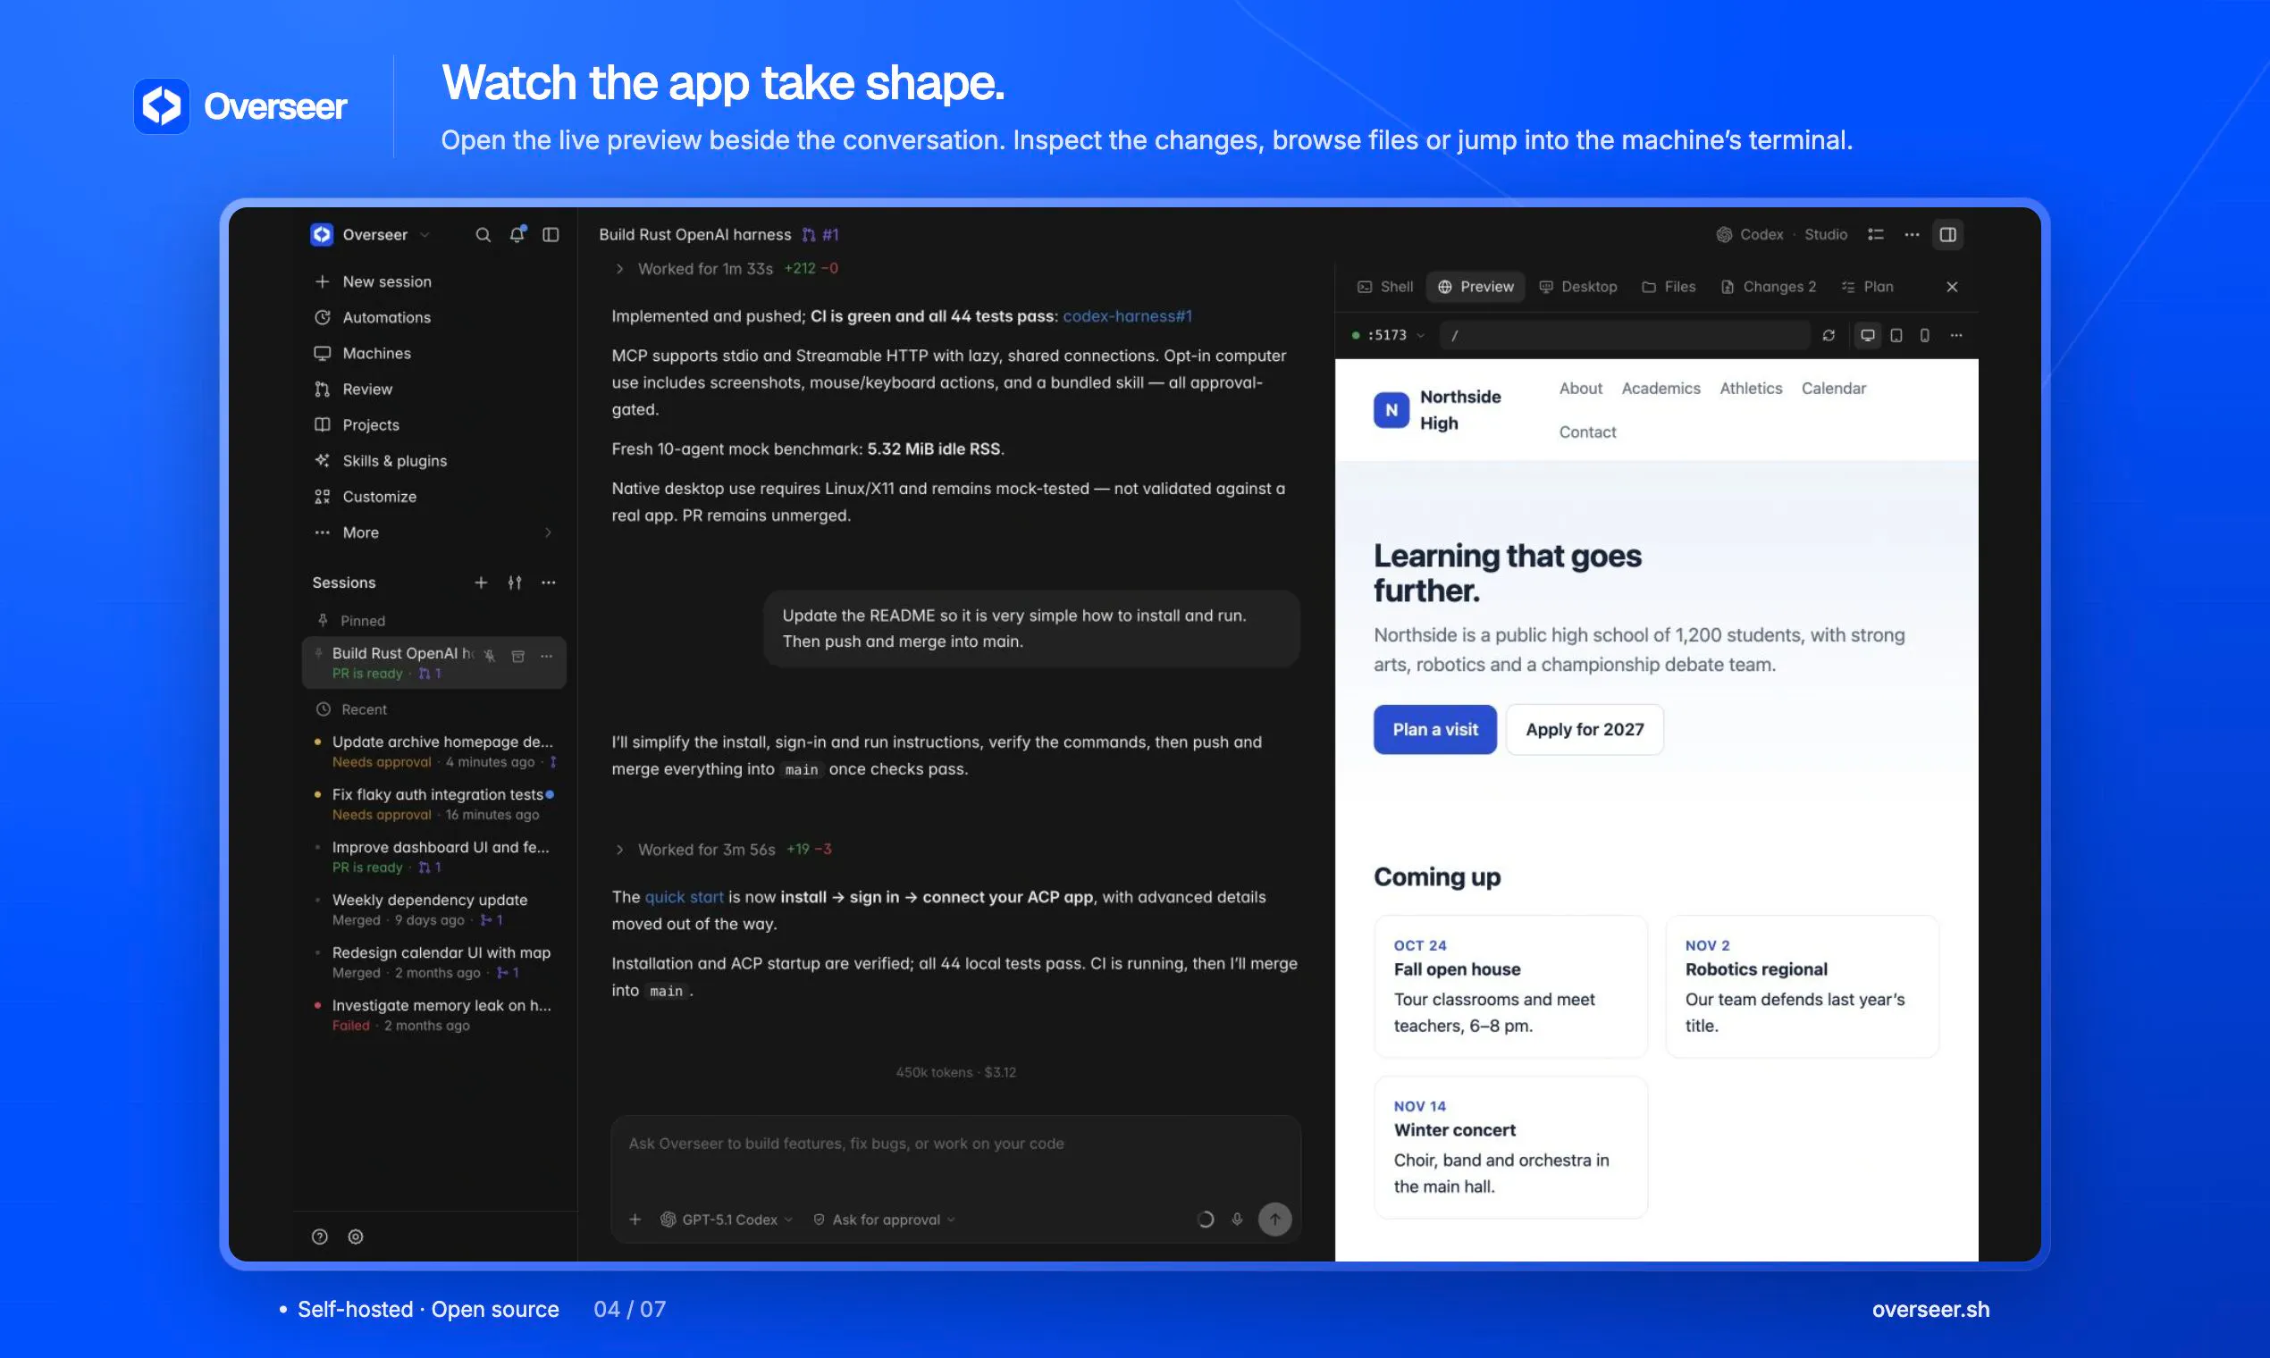The width and height of the screenshot is (2270, 1358).
Task: Open notifications bell icon
Action: [517, 234]
